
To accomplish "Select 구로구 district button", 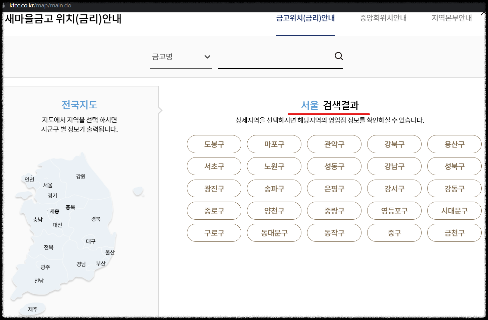I will 214,233.
